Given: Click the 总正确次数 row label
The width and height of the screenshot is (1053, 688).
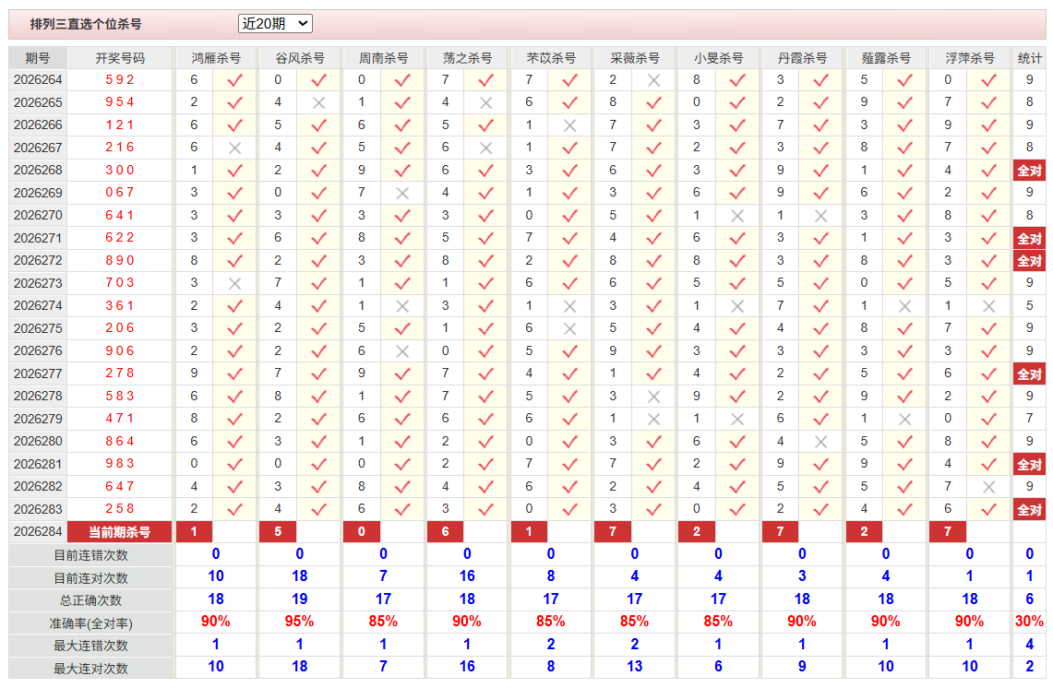Looking at the screenshot, I should click(x=90, y=600).
